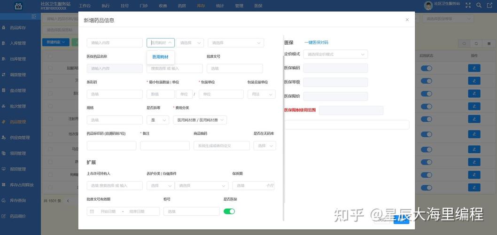This screenshot has width=497, height=235.
Task: Open the wide 请选择 dropdown in the top row
Action: click(236, 42)
